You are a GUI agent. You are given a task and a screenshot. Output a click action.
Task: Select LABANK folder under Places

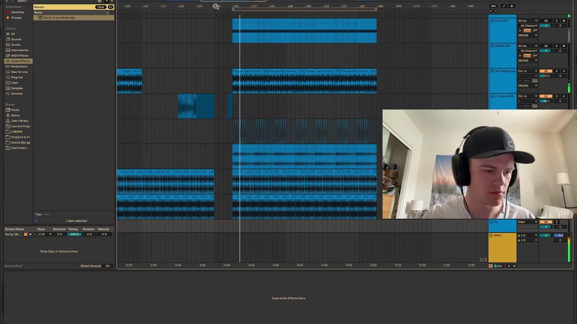17,131
